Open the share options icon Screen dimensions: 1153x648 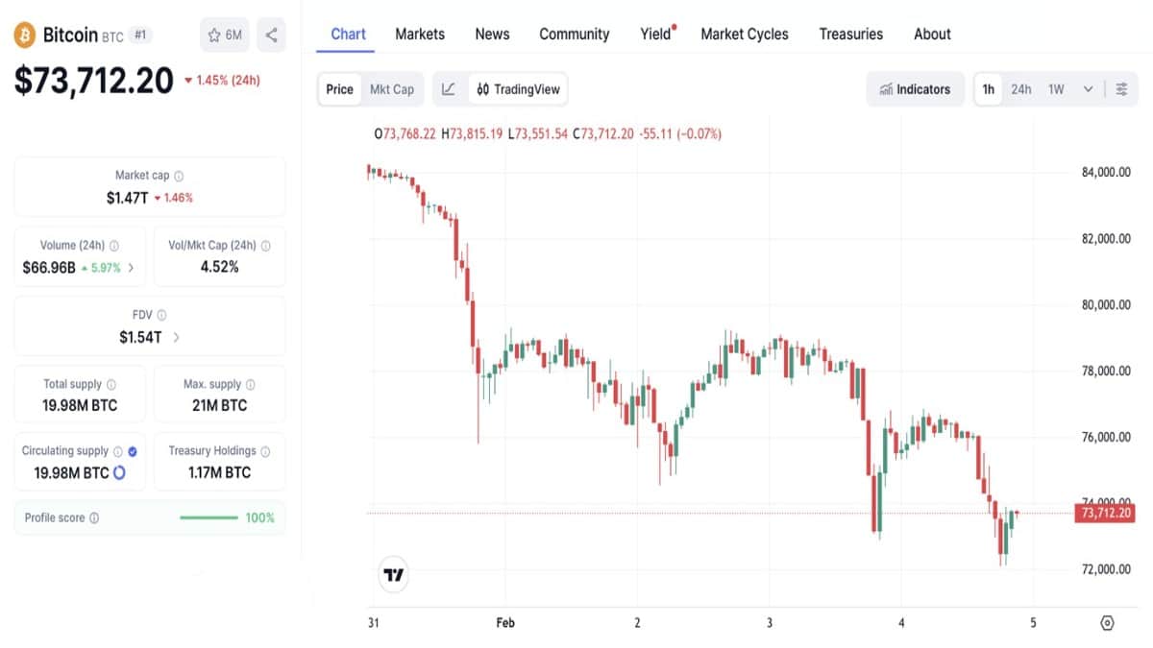point(270,35)
